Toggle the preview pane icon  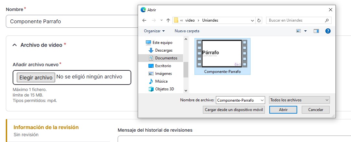pos(316,31)
